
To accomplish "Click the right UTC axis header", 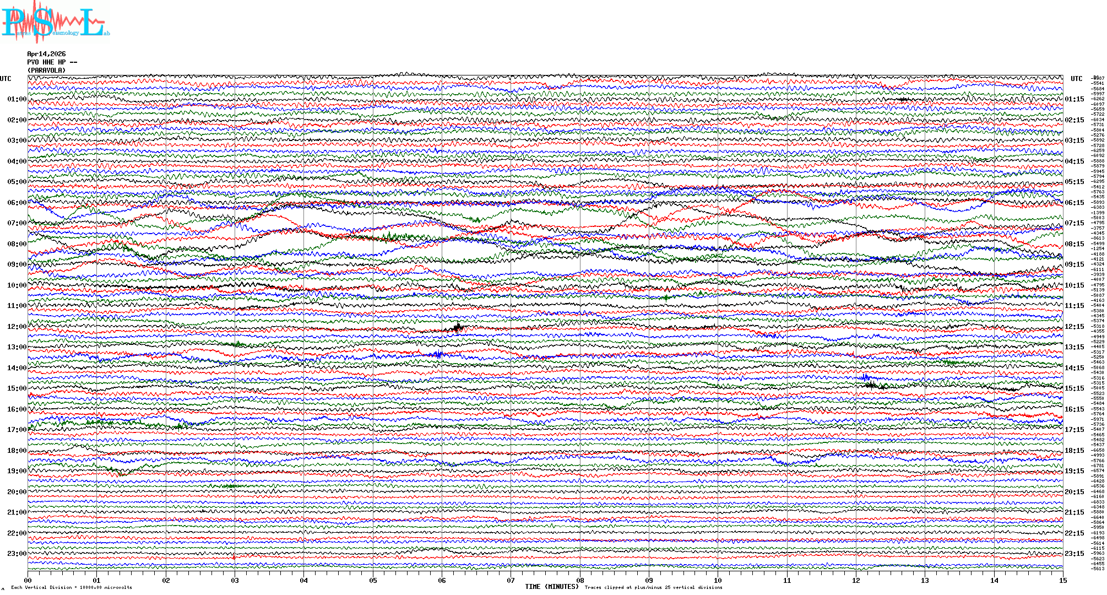I will [x=1076, y=79].
